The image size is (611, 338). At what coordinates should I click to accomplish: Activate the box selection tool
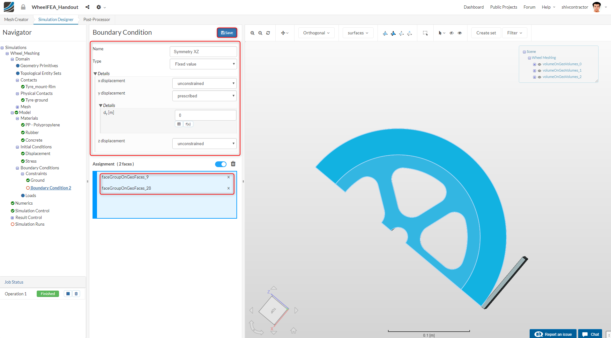(x=425, y=33)
